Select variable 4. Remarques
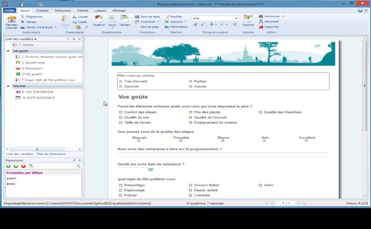371x229 pixels. tap(29, 68)
